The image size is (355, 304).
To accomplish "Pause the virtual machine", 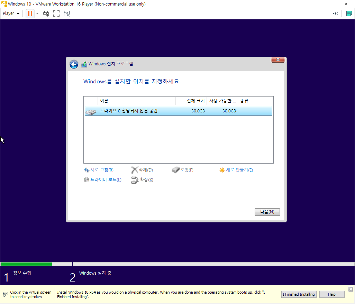I will (x=30, y=13).
